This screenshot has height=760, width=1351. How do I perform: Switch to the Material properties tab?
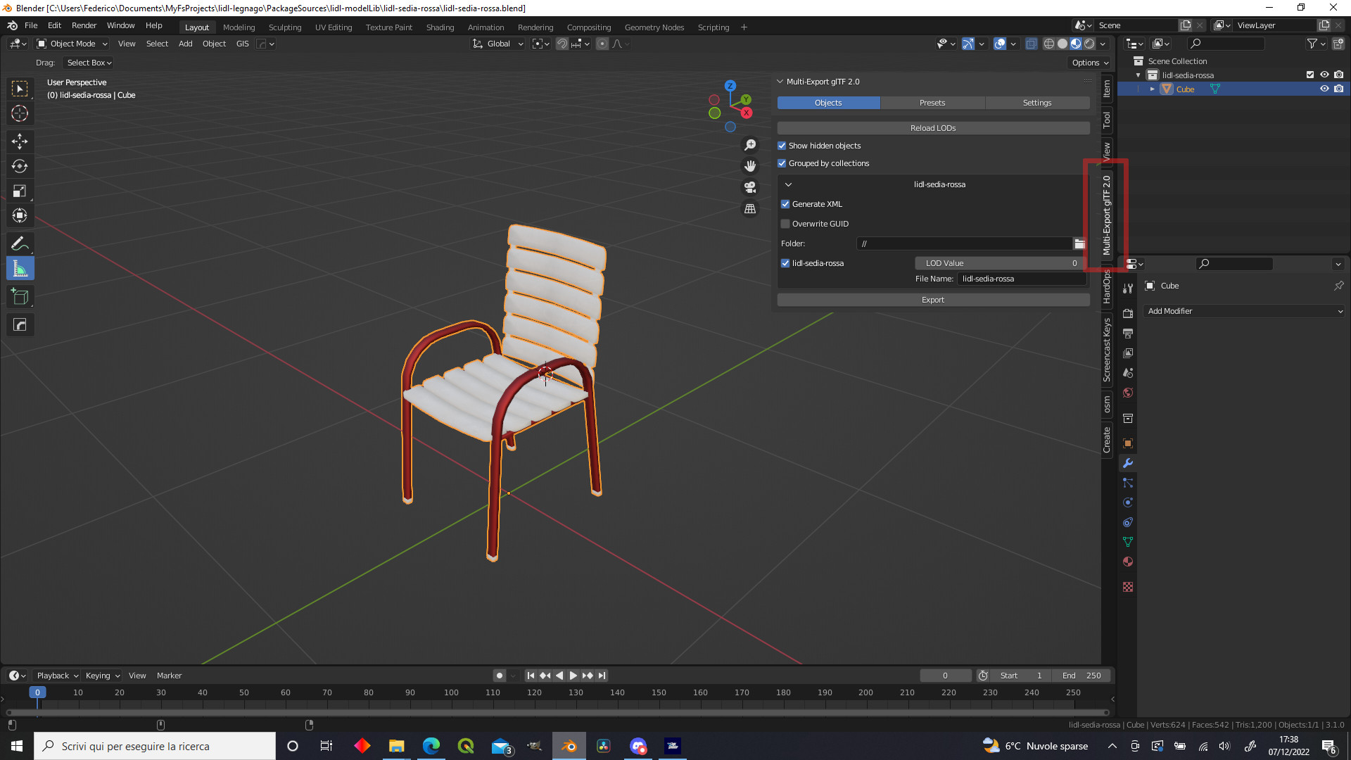[1128, 562]
